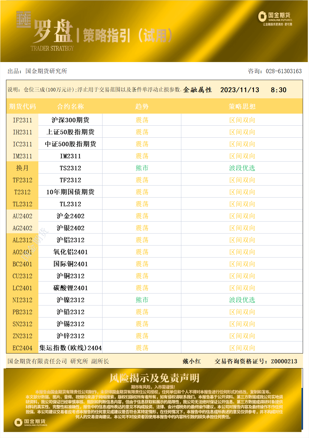Click 波段优选 strategy in the 沪镍2312 row
This screenshot has height=438, width=309.
242,300
